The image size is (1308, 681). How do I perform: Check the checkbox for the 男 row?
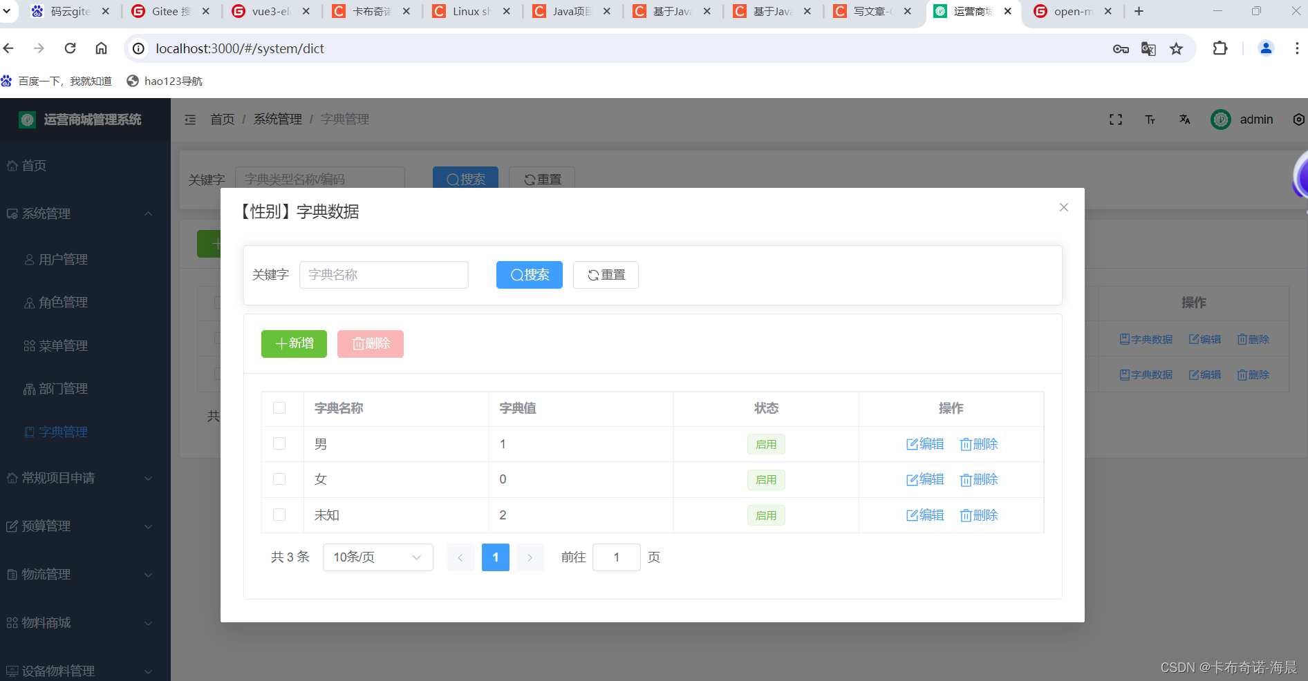(x=279, y=443)
